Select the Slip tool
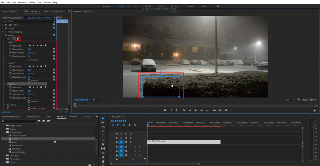 click(x=103, y=148)
